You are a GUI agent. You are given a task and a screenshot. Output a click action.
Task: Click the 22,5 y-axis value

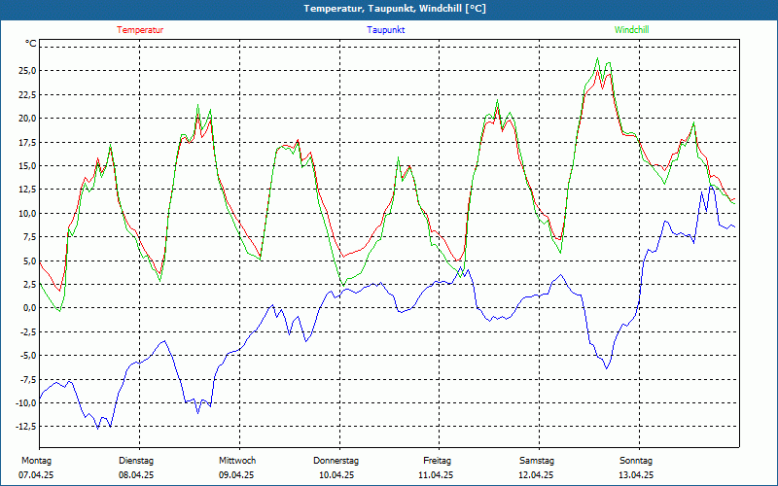click(26, 94)
